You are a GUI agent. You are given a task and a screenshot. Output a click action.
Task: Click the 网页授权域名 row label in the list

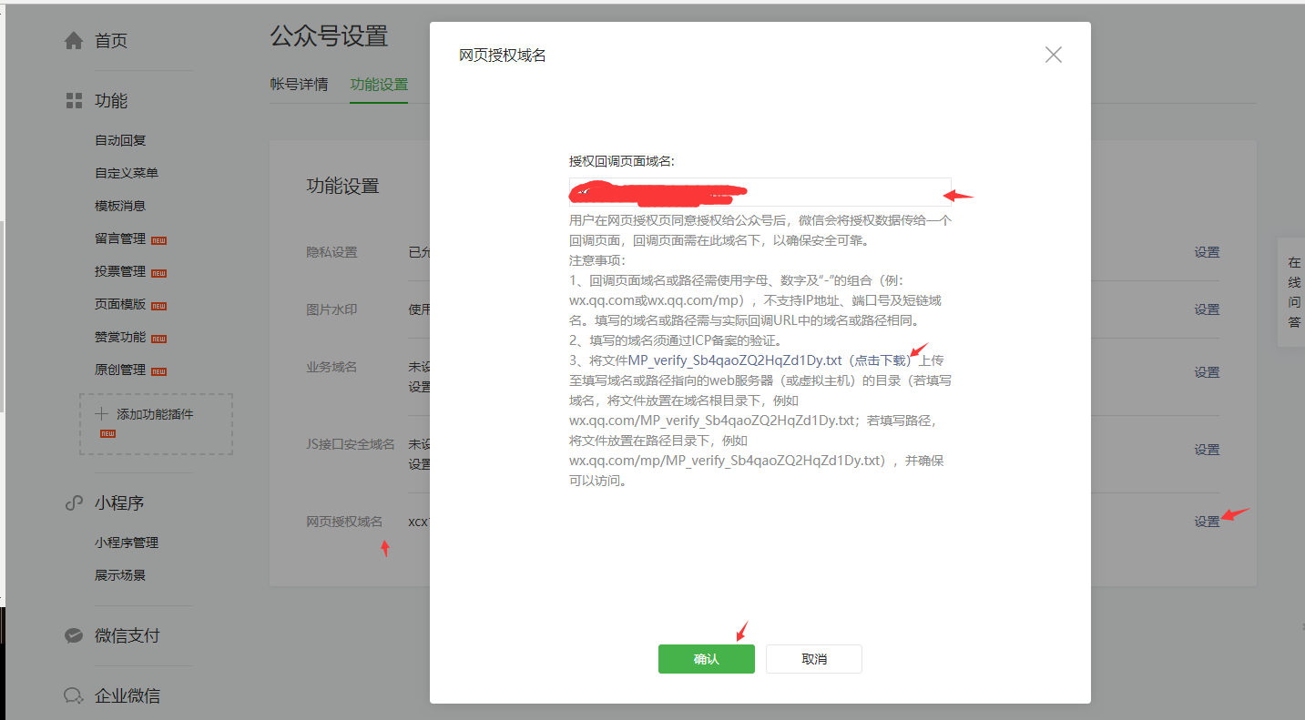tap(344, 522)
